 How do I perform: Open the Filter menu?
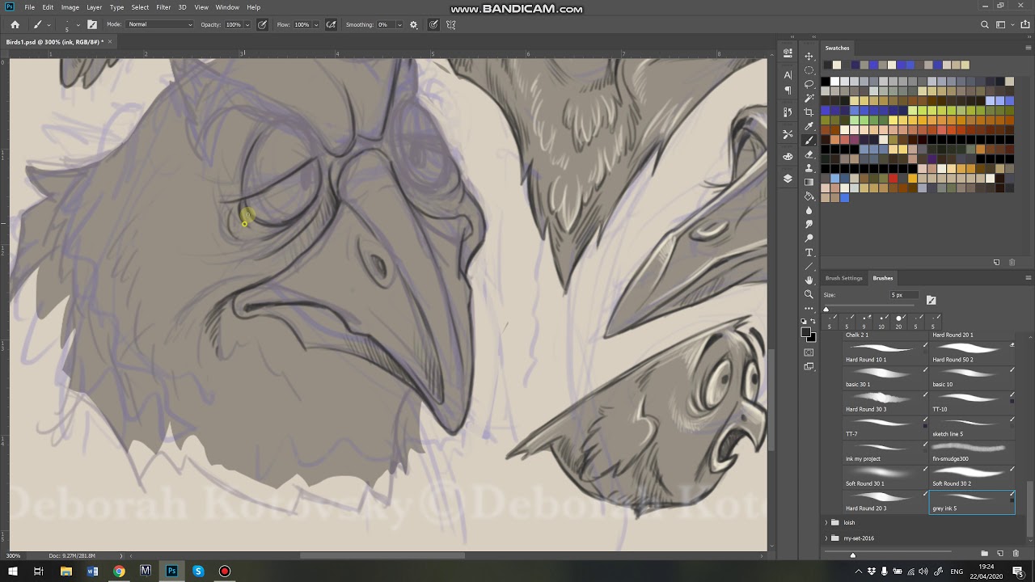(163, 7)
